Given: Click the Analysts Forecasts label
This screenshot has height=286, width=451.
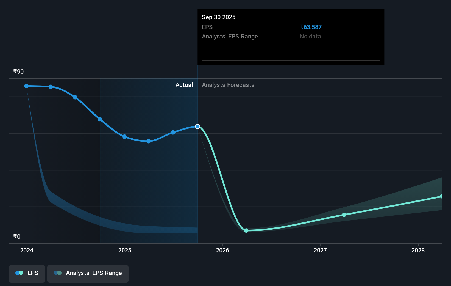Looking at the screenshot, I should point(228,85).
